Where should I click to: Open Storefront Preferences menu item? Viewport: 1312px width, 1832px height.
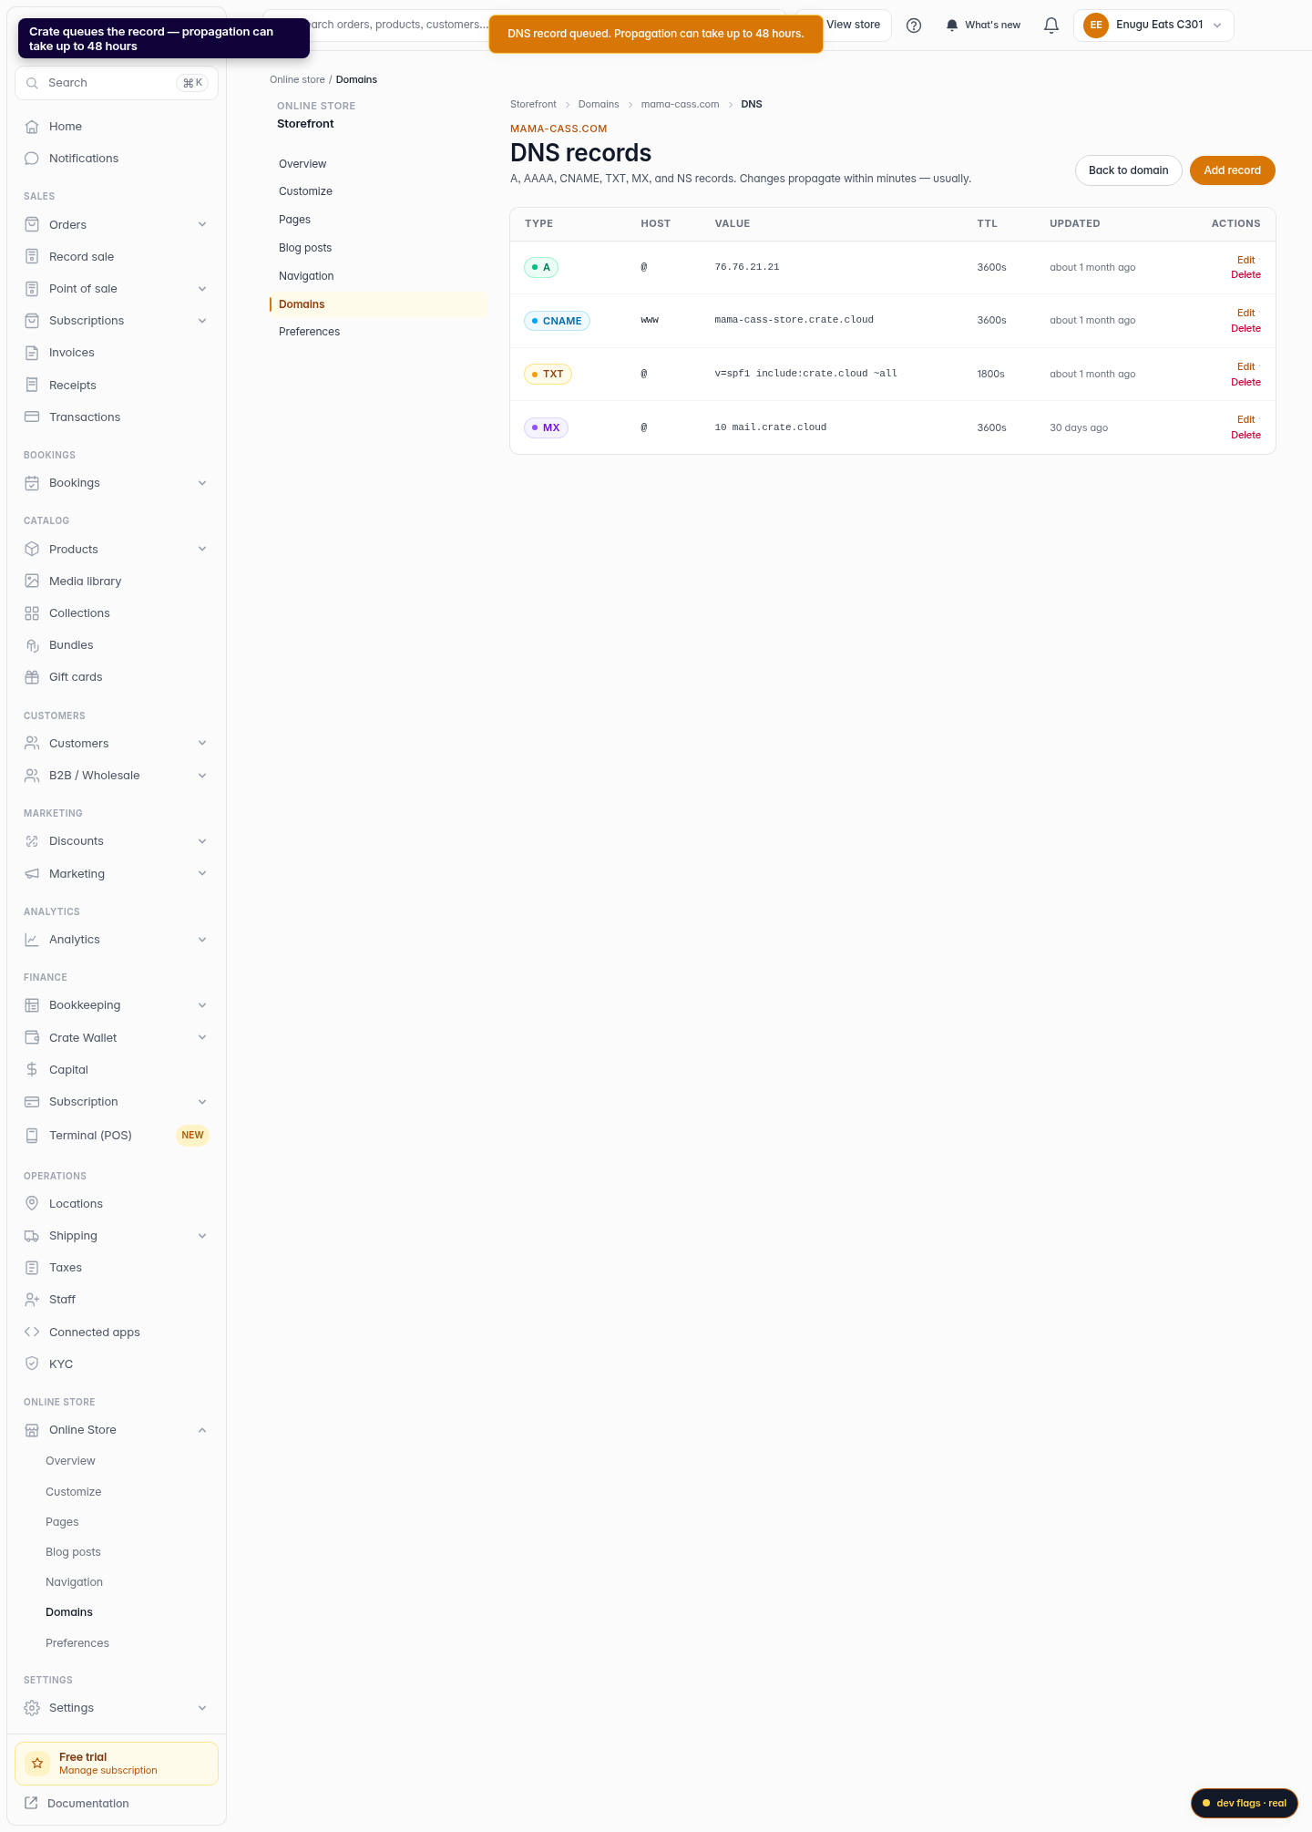pyautogui.click(x=309, y=332)
